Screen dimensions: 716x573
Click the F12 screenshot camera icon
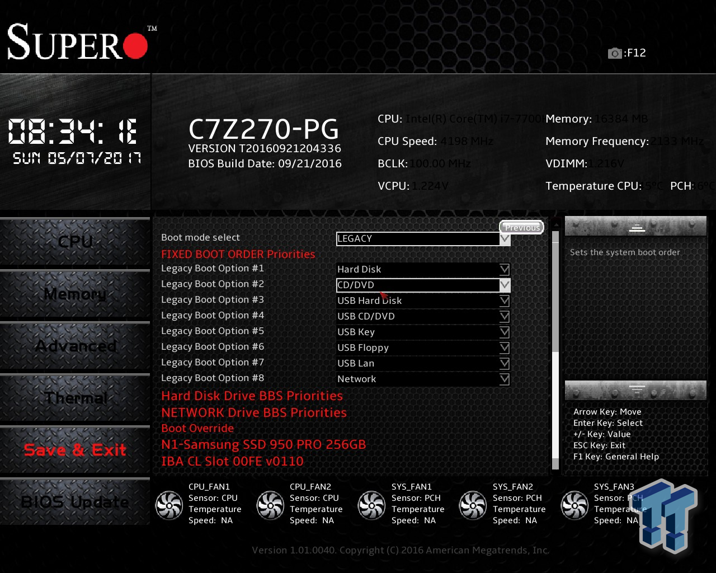(615, 53)
